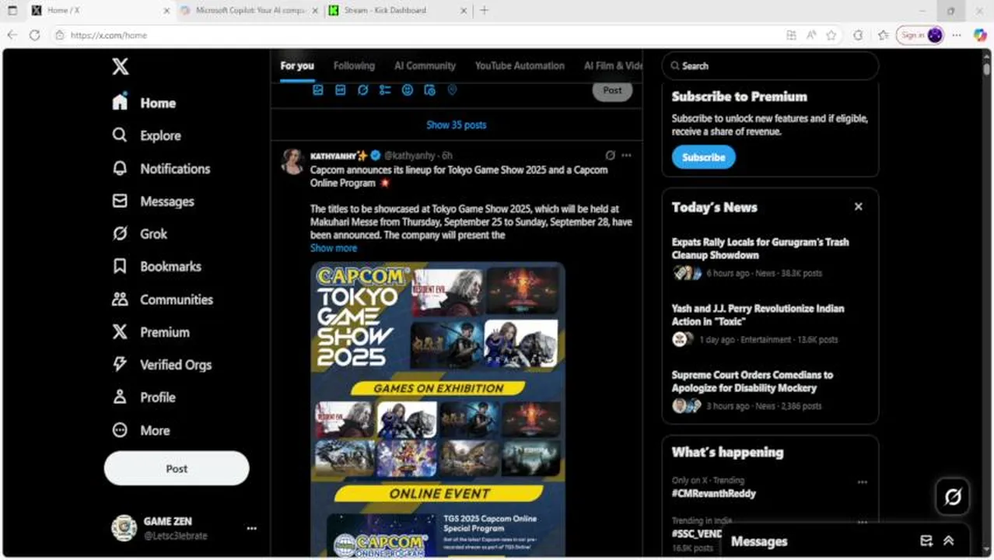The height and width of the screenshot is (560, 994).
Task: Click Sign in button in Edge
Action: pyautogui.click(x=920, y=35)
